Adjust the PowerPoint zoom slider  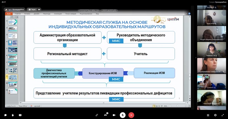[x=177, y=106]
